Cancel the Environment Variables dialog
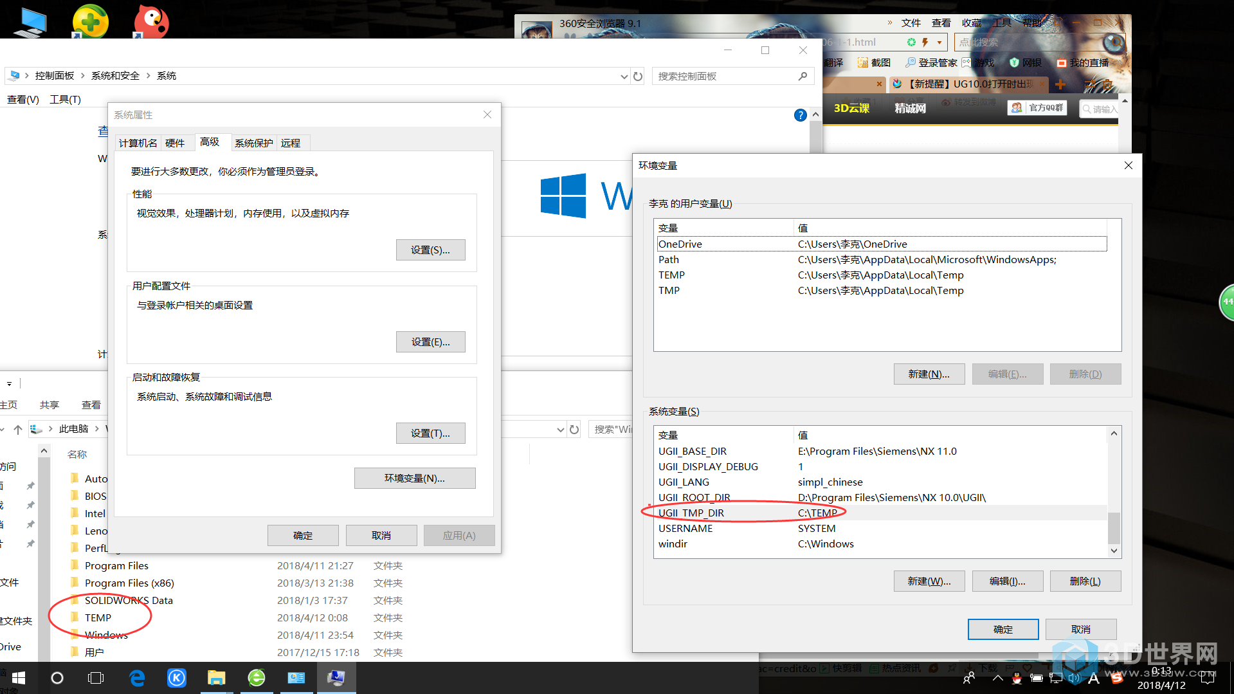 [x=1081, y=629]
